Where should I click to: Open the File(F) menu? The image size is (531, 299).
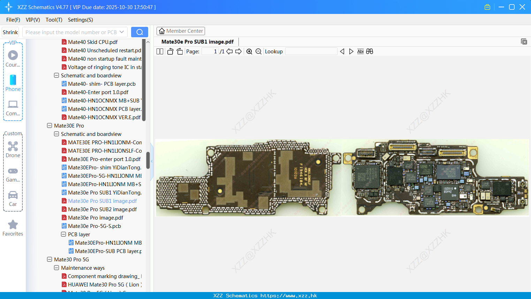click(x=13, y=20)
